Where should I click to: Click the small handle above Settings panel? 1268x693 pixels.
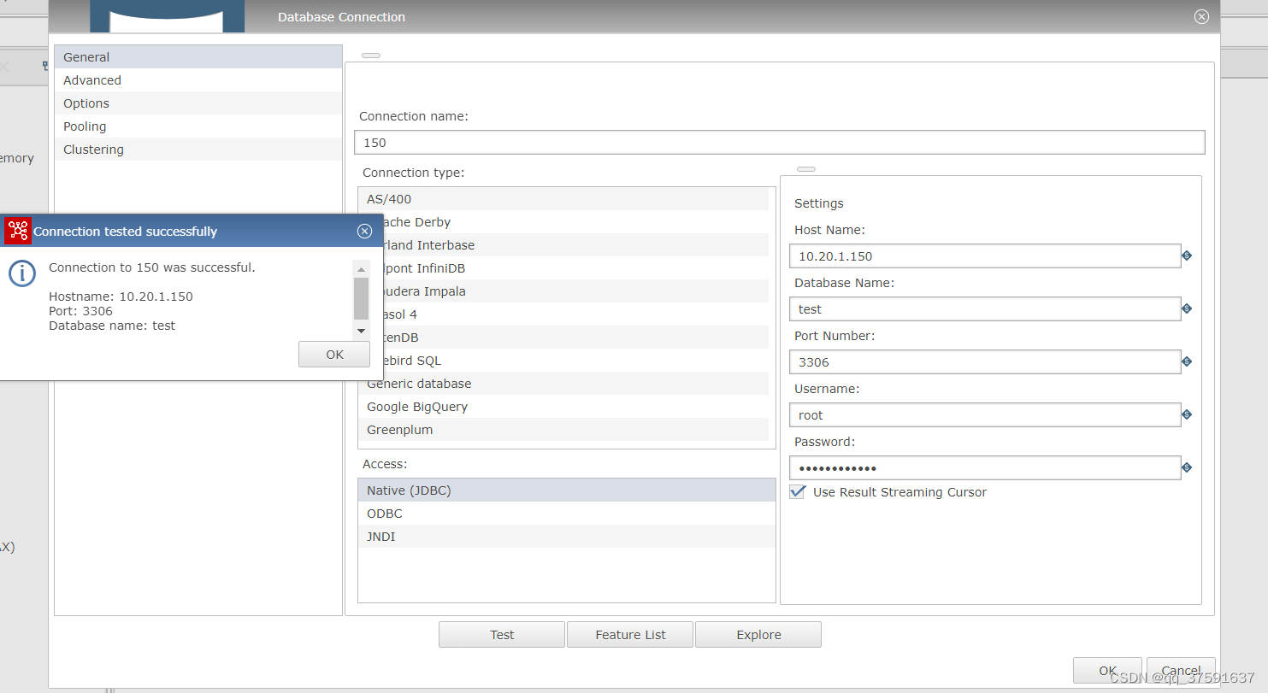pyautogui.click(x=806, y=169)
